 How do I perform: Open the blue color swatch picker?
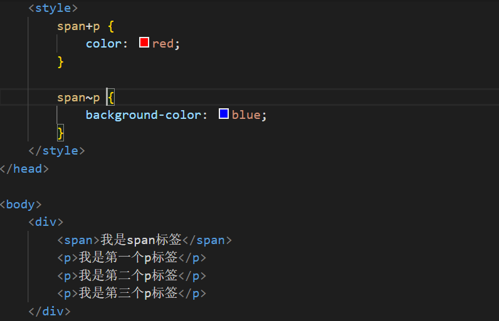pyautogui.click(x=224, y=115)
